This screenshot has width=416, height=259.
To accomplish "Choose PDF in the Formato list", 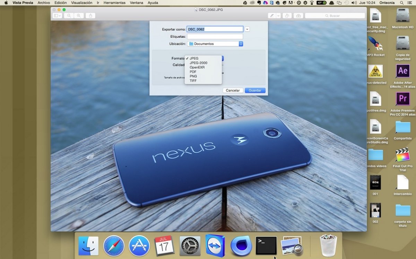I will tap(203, 72).
